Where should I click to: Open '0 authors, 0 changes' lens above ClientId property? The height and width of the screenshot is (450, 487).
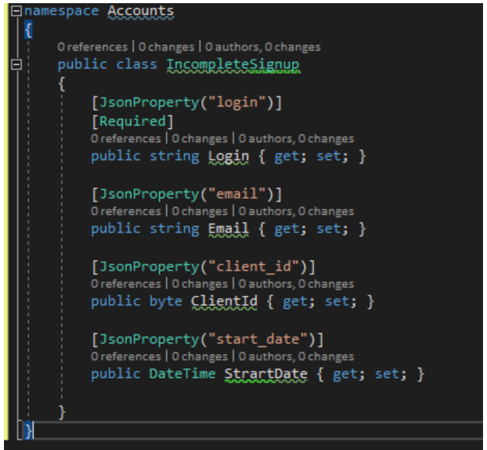[x=296, y=284]
